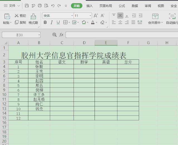Undo the last action

click(53, 6)
